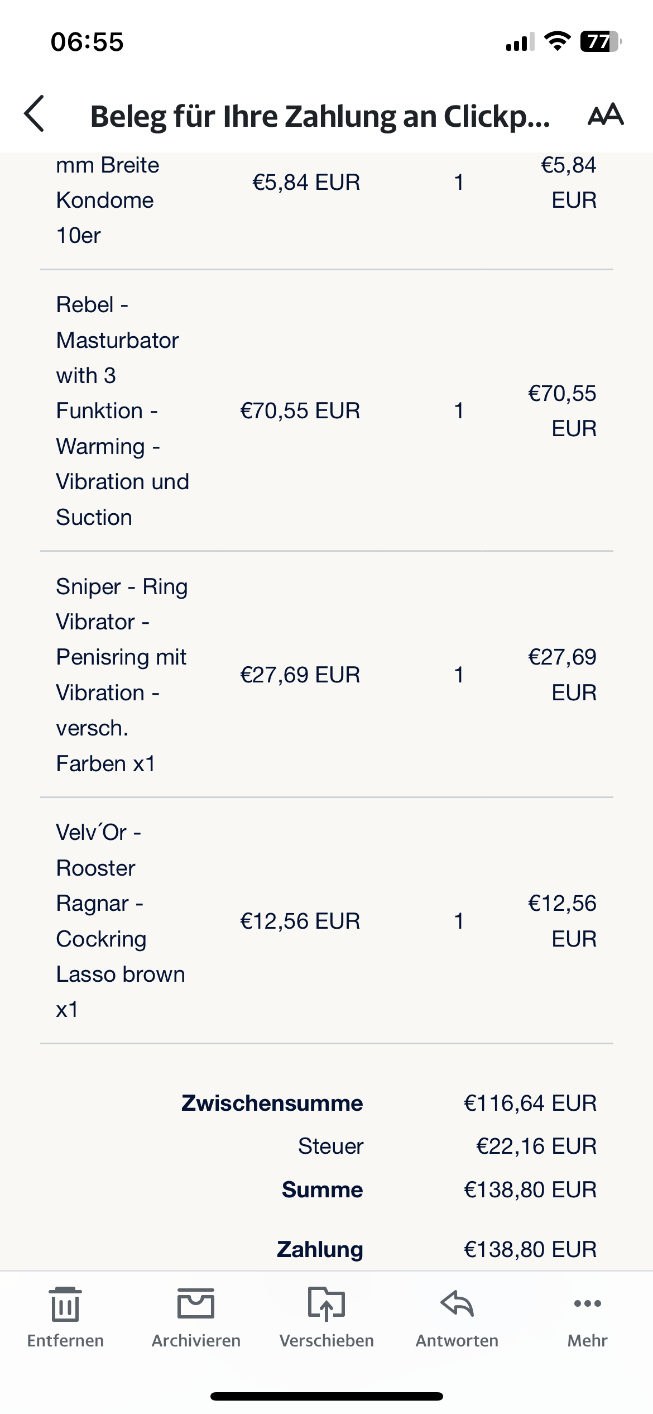Tap the Wi-Fi status icon
The image size is (653, 1414).
click(557, 41)
